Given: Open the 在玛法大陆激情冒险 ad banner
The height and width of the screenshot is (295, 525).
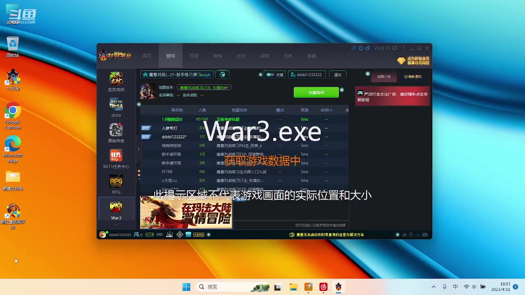Looking at the screenshot, I should coord(186,212).
